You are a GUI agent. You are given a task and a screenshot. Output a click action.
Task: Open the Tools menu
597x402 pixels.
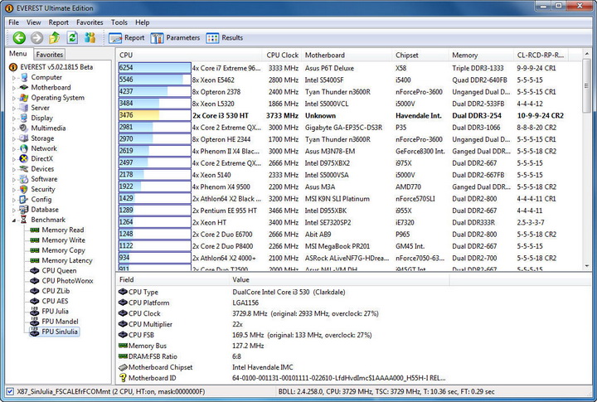[x=119, y=22]
